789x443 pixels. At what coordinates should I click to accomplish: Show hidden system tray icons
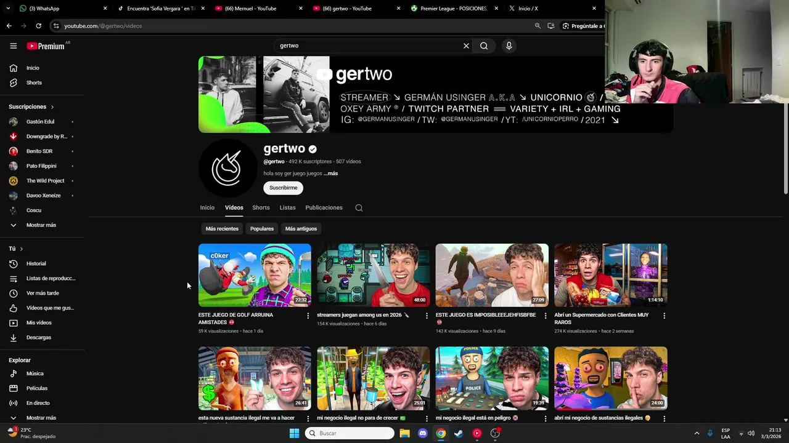[x=697, y=433]
